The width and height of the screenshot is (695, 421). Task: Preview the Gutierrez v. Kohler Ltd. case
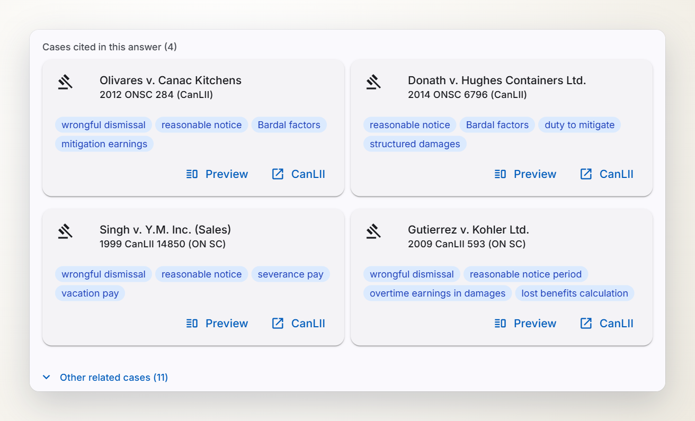click(525, 324)
